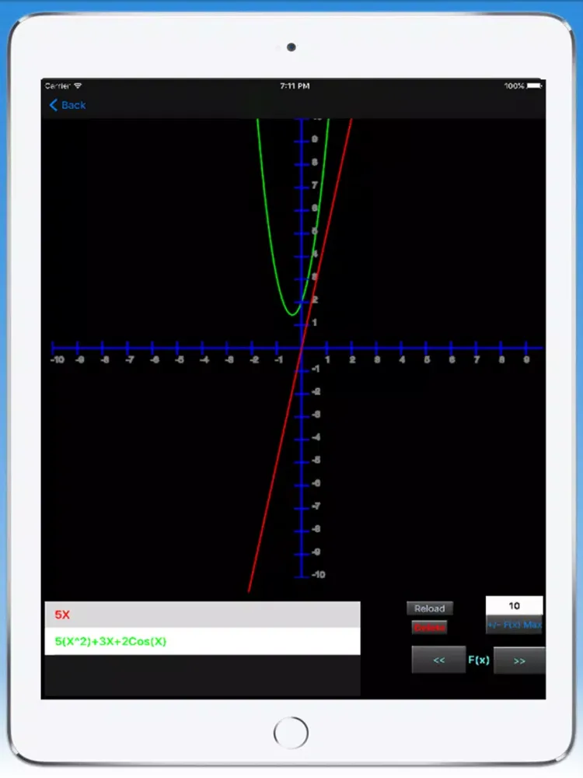Click the >> next function button
The image size is (583, 778).
click(x=519, y=661)
